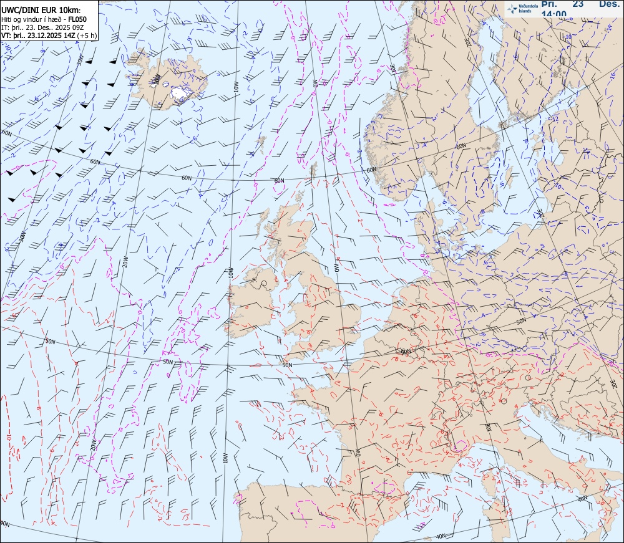The height and width of the screenshot is (543, 624).
Task: Click the '-12' blue isotherm label
Action: pyautogui.click(x=554, y=118)
